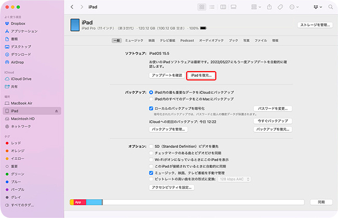The width and height of the screenshot is (338, 218).
Task: Click the 同期 sync button
Action: pos(321,202)
